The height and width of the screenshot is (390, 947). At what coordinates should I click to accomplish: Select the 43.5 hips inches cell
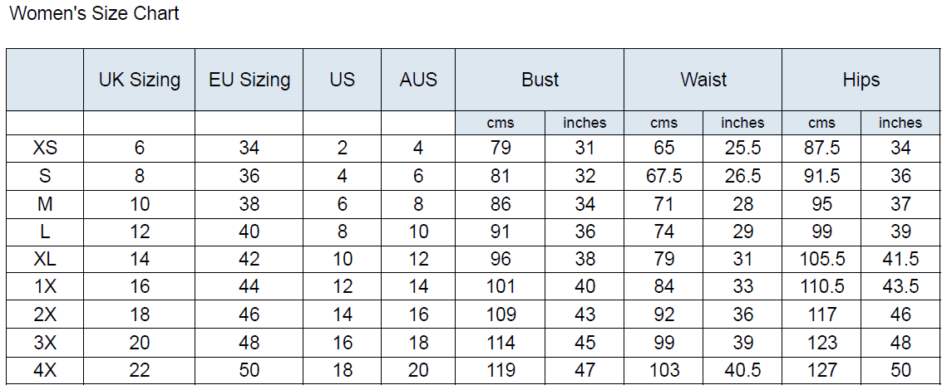[900, 286]
